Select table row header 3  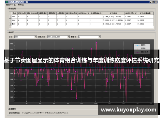click(x=10, y=24)
